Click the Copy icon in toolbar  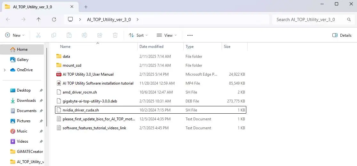pos(54,35)
